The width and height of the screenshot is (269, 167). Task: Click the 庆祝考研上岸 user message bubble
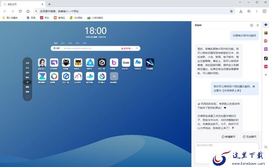(234, 88)
